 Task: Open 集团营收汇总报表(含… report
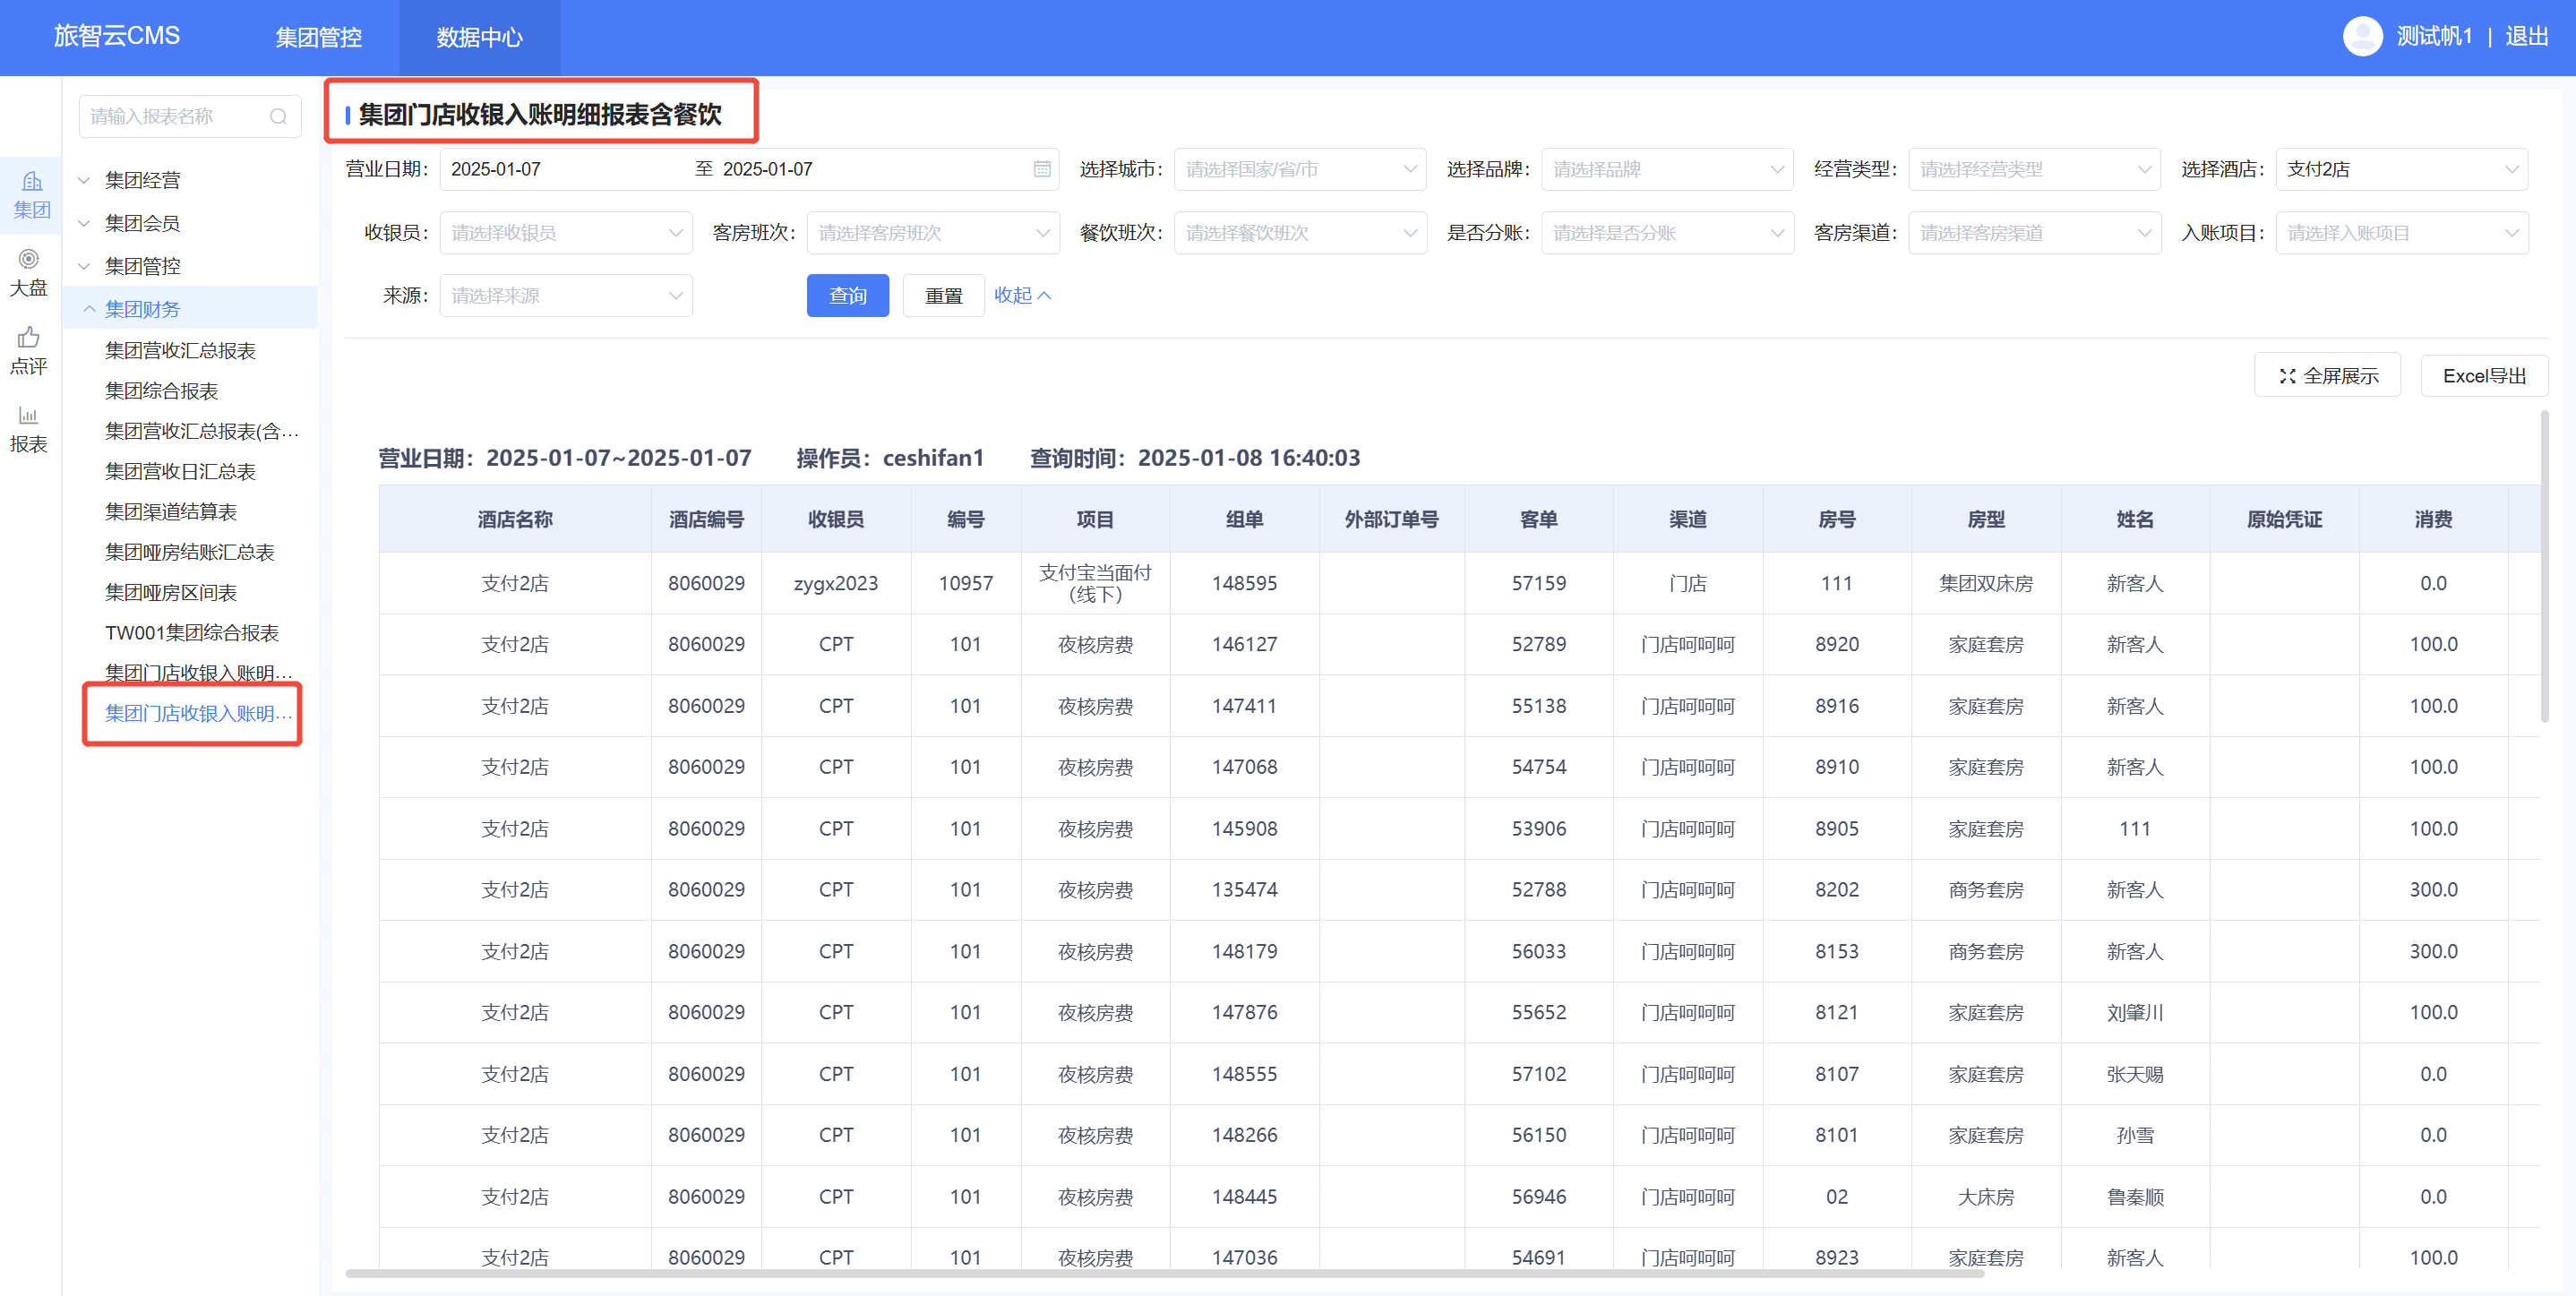click(202, 431)
